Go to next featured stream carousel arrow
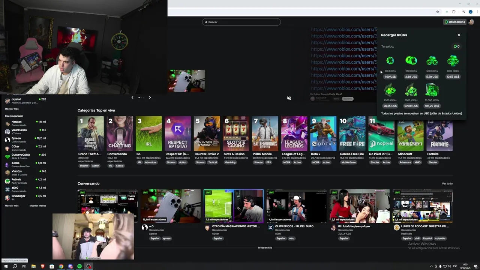The height and width of the screenshot is (270, 480). pyautogui.click(x=150, y=97)
